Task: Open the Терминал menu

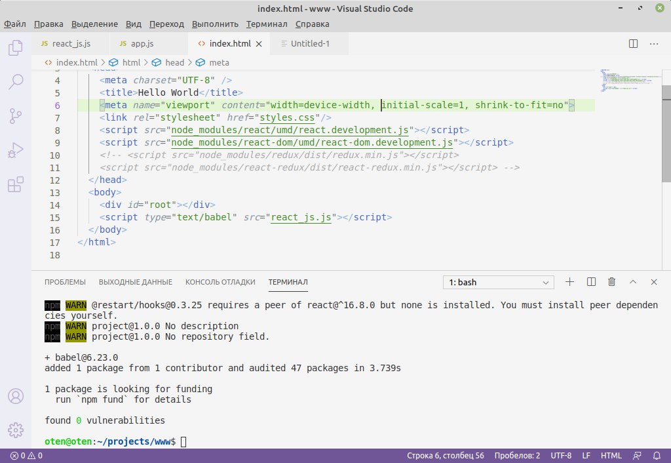Action: pyautogui.click(x=267, y=24)
